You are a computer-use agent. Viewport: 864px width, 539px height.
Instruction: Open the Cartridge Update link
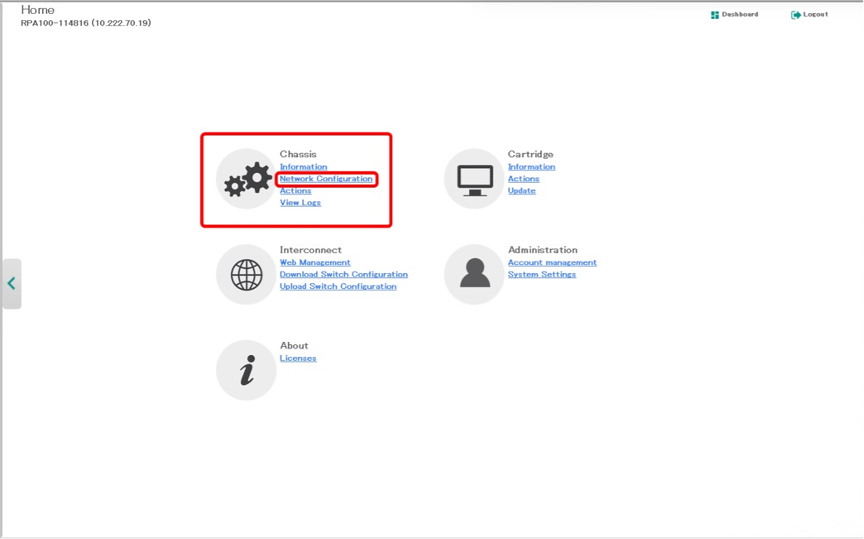point(521,191)
